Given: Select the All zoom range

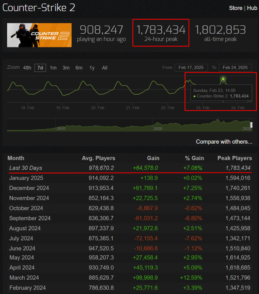Looking at the screenshot, I should pyautogui.click(x=105, y=68).
